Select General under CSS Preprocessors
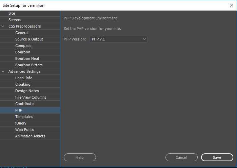Image resolution: width=237 pixels, height=168 pixels. (x=22, y=33)
